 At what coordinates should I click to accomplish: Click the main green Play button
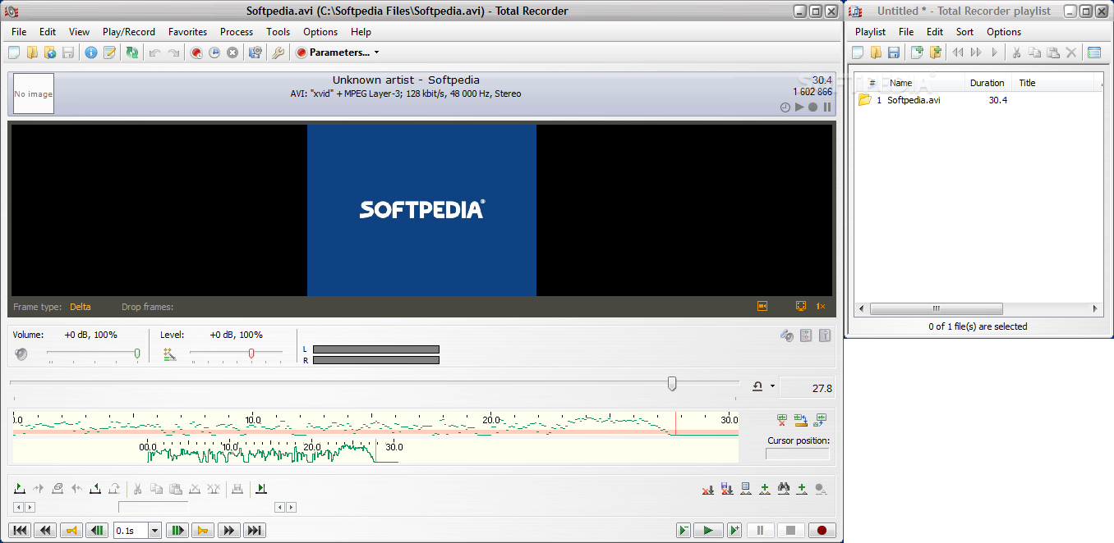click(708, 531)
